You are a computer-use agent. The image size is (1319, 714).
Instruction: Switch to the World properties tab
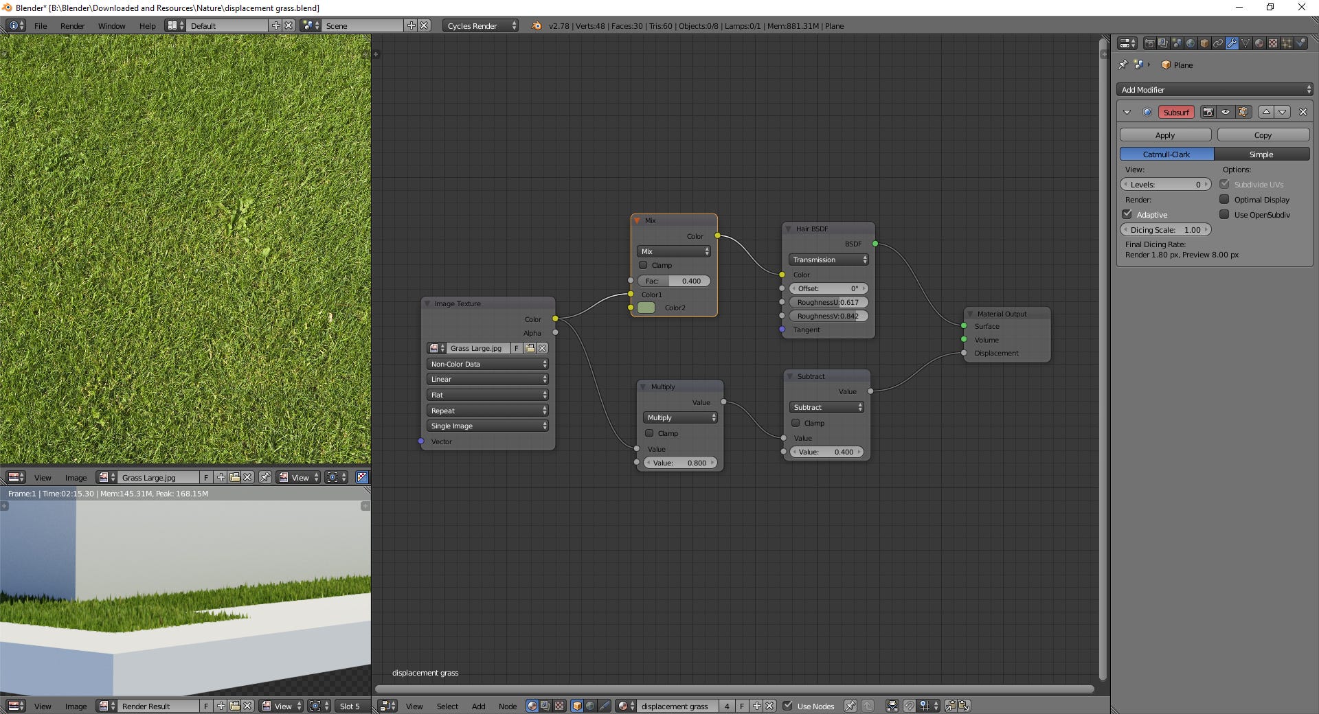point(1191,43)
